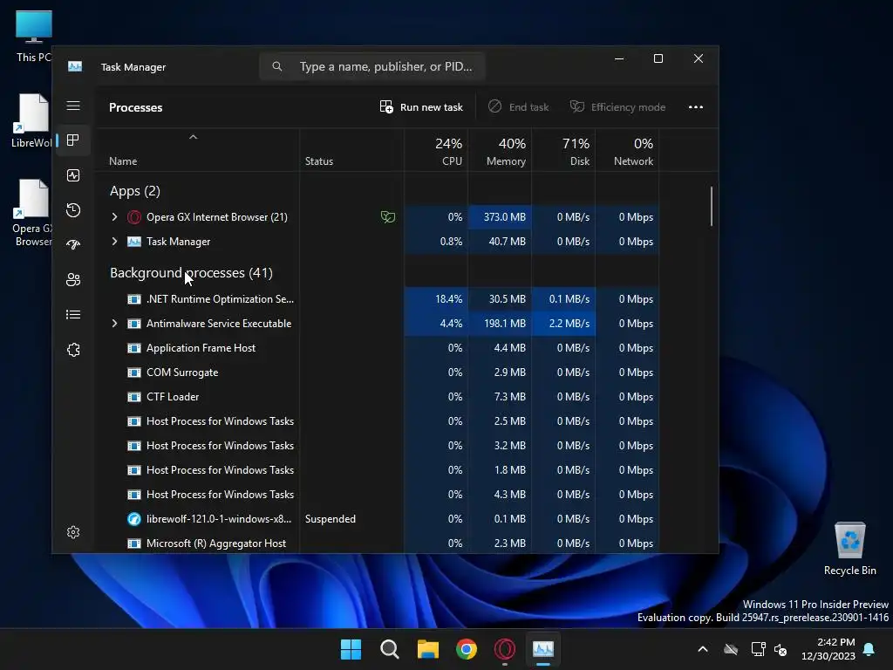Click the Apps (2) group header

pyautogui.click(x=135, y=191)
